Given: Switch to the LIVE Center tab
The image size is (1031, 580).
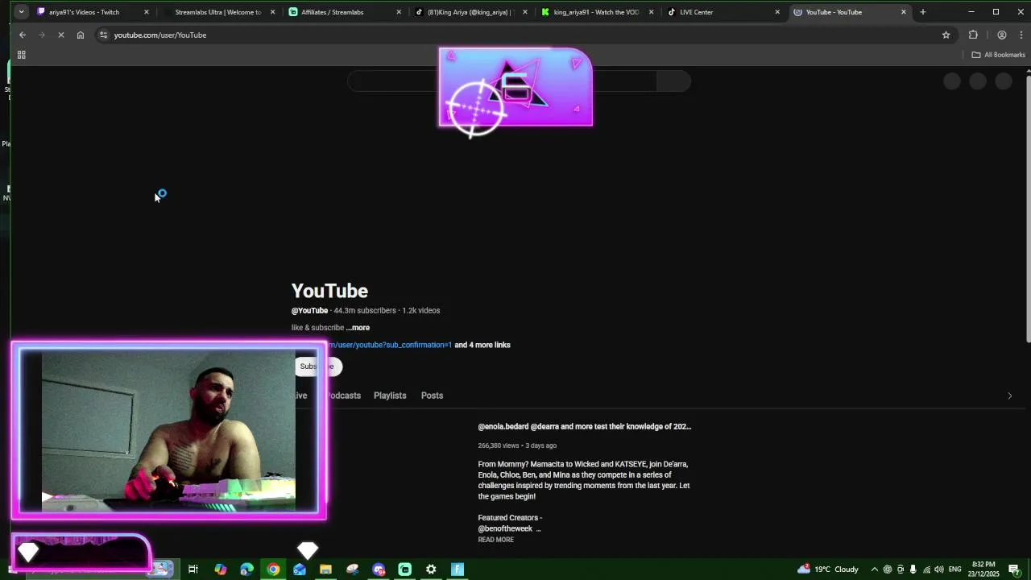Looking at the screenshot, I should (696, 12).
